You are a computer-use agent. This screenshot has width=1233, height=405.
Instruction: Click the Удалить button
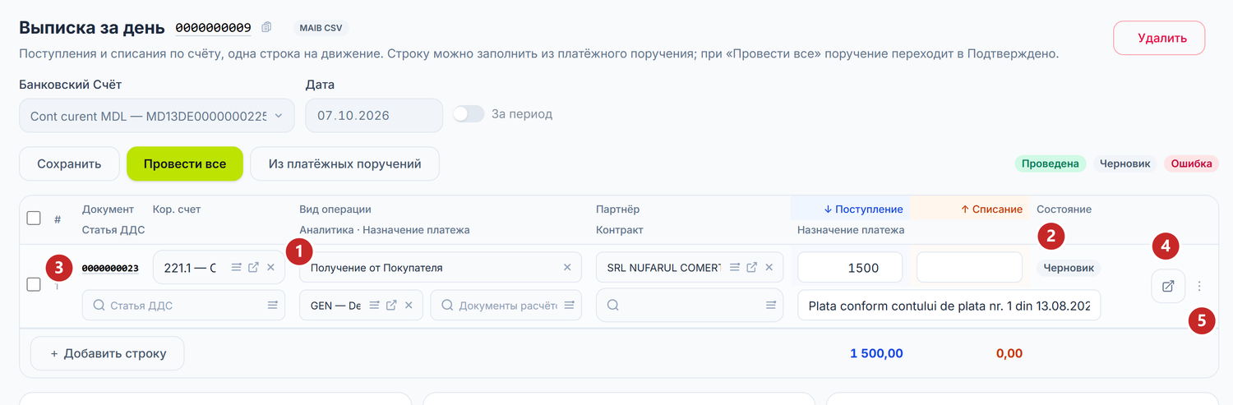tap(1159, 38)
